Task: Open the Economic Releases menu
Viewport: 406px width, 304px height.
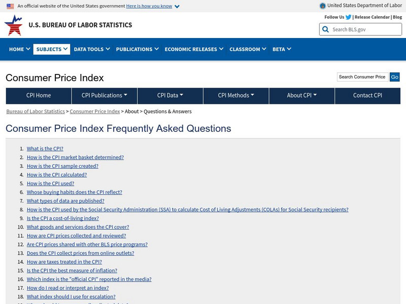Action: (194, 49)
